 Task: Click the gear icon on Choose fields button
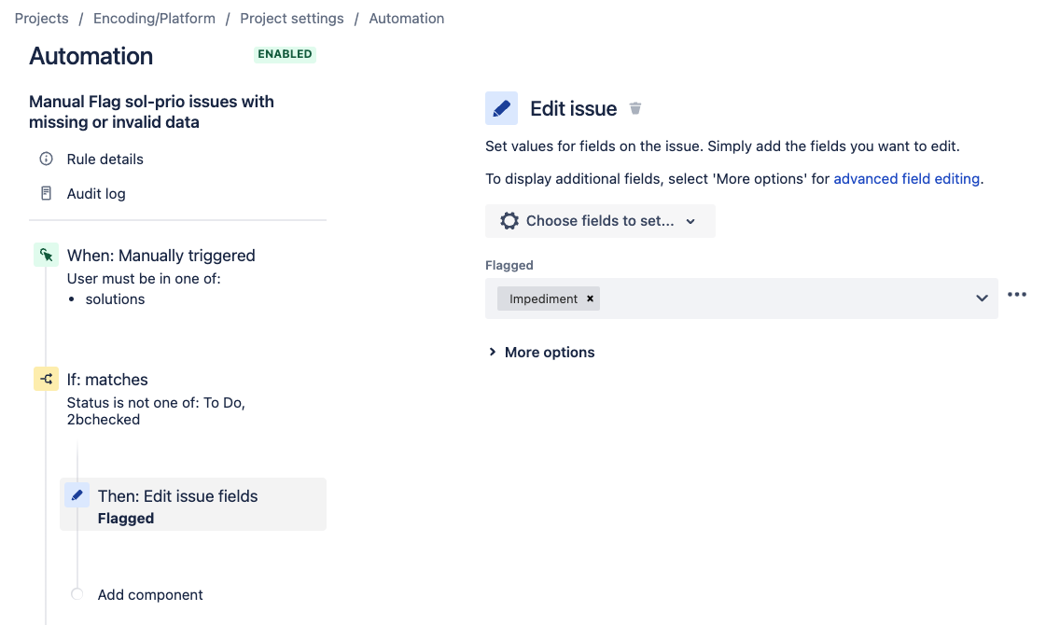pos(509,220)
